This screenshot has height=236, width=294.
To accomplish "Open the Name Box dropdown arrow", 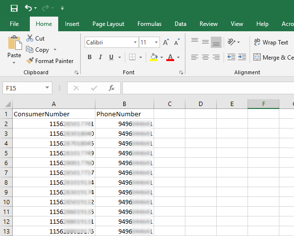I will point(47,88).
